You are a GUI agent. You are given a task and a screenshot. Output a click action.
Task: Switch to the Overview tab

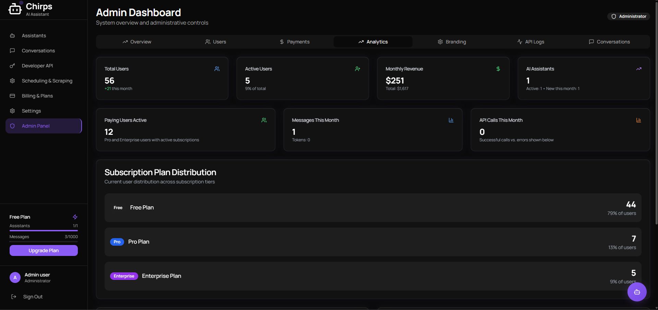(x=137, y=42)
